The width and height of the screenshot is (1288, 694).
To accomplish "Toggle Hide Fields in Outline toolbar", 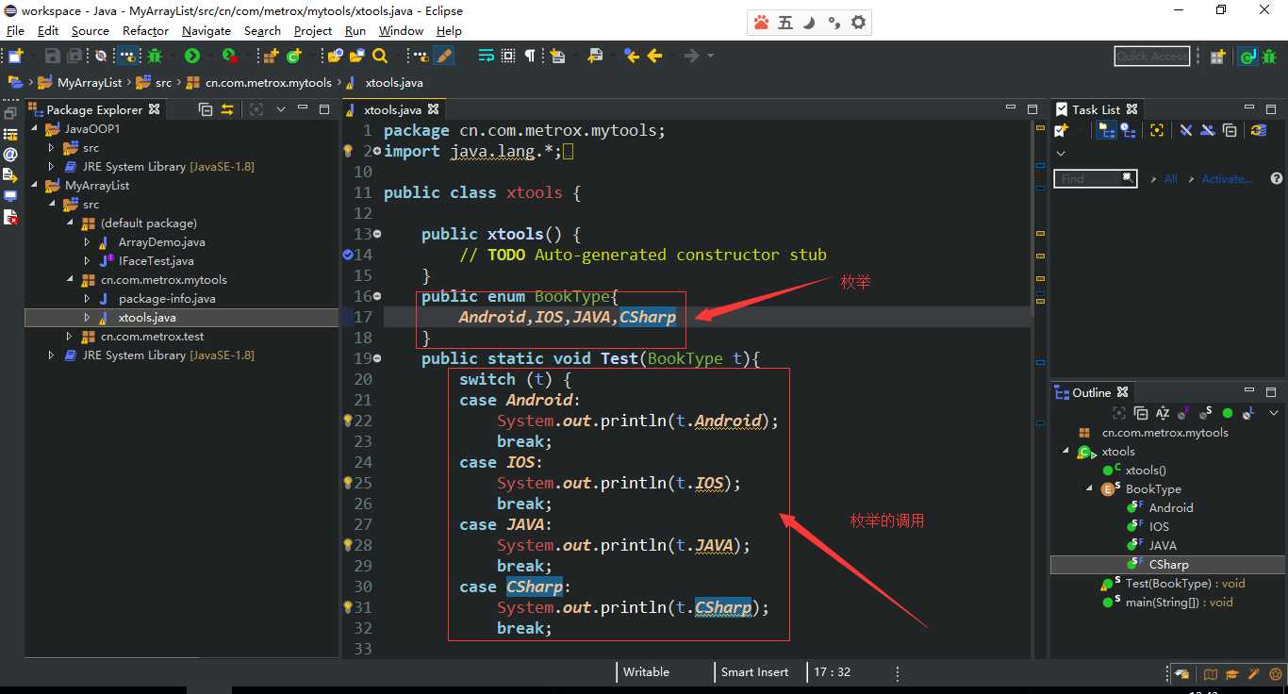I will pos(1185,413).
